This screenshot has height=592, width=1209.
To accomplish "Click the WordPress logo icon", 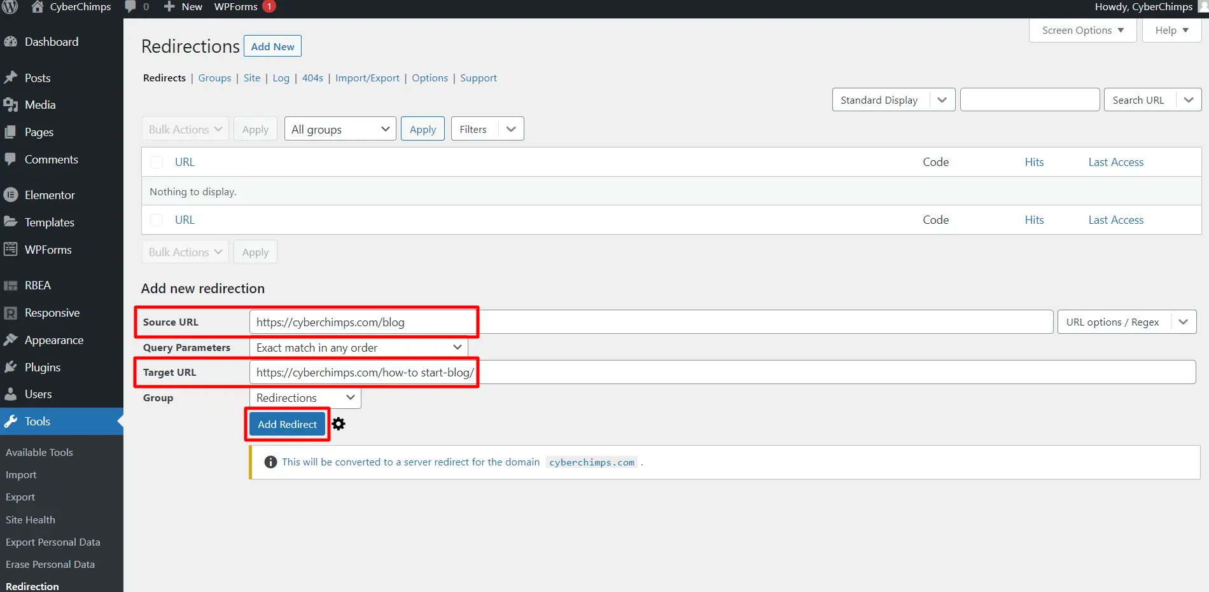I will (10, 6).
